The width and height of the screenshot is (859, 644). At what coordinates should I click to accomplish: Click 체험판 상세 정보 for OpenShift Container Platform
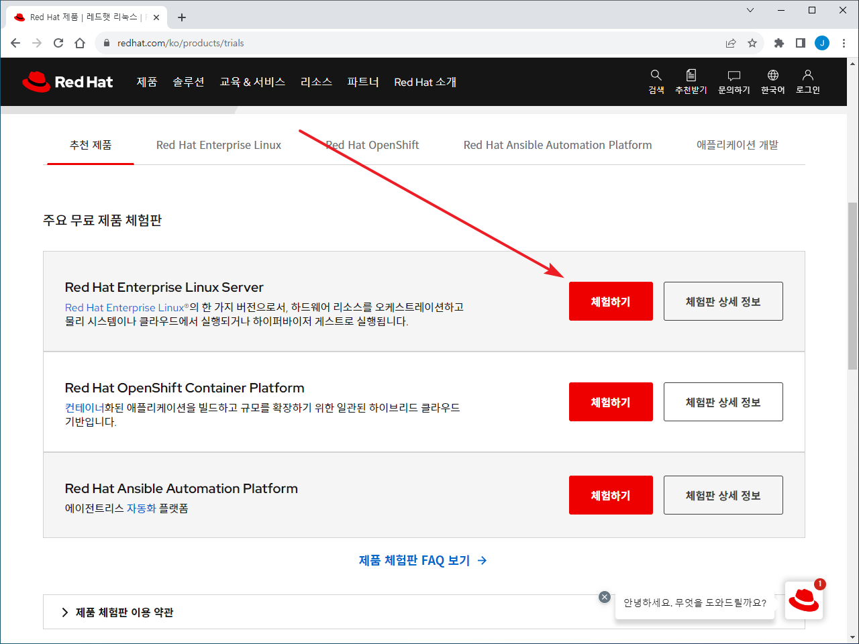[x=723, y=402]
